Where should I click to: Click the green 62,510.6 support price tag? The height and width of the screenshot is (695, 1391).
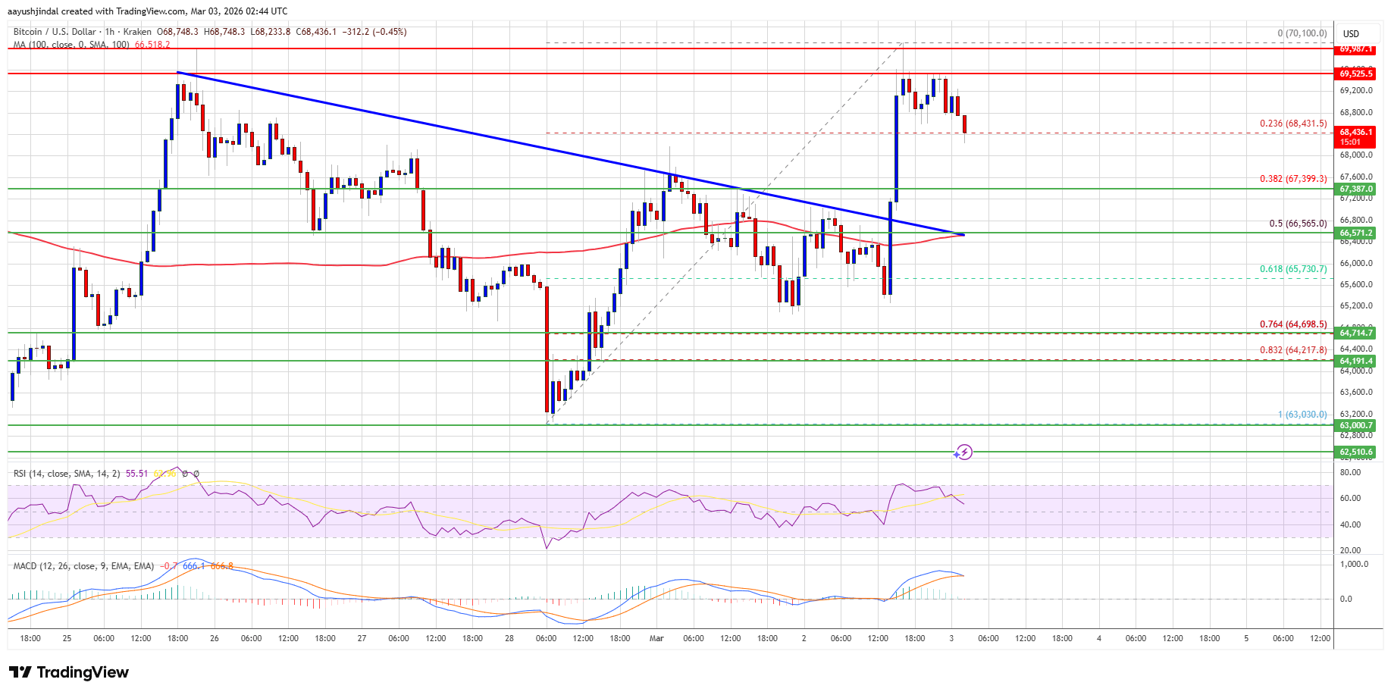tap(1355, 452)
